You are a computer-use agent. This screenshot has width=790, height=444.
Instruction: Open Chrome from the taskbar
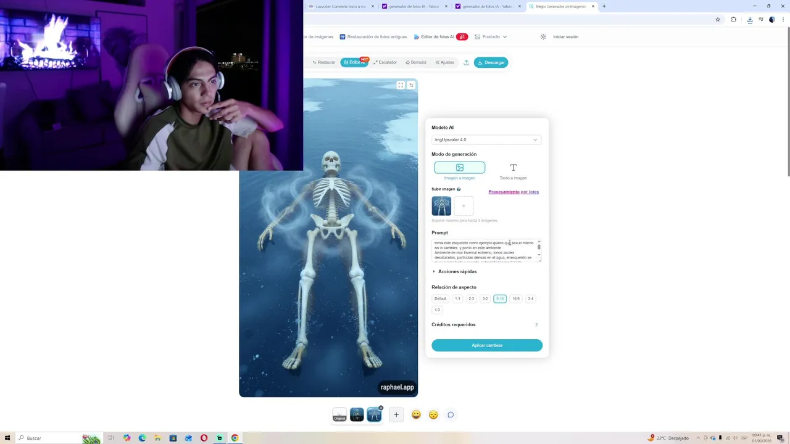[x=235, y=438]
